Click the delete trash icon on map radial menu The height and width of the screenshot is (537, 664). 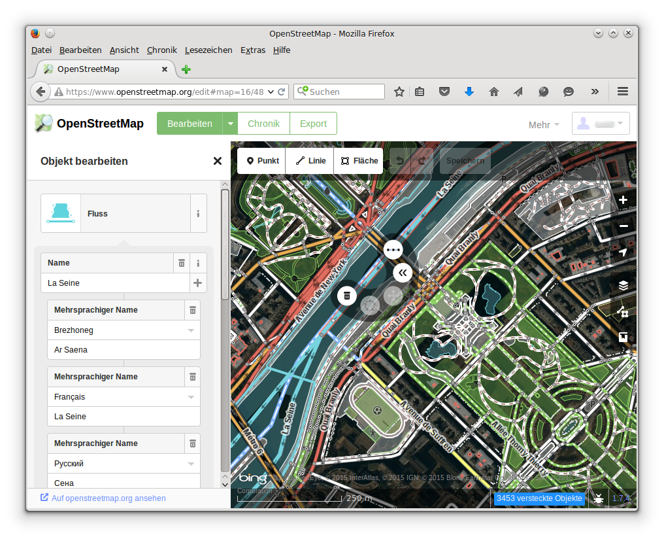[347, 296]
